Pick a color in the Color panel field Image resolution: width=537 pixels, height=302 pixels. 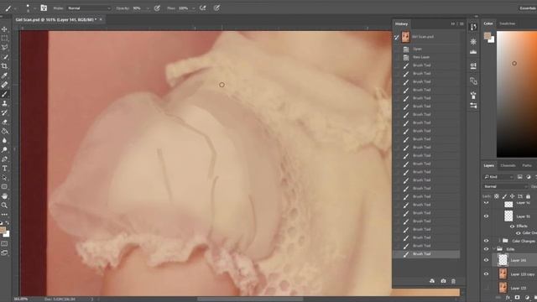517,94
